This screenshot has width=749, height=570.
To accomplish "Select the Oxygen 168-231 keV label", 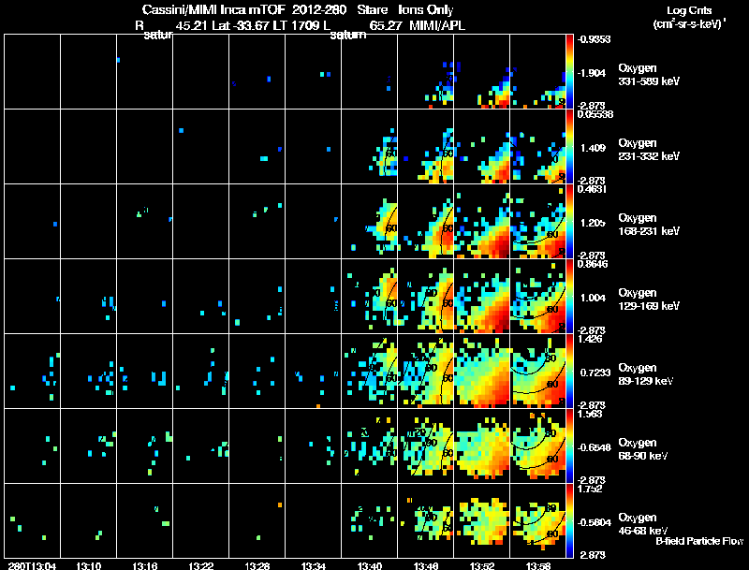I will [648, 225].
